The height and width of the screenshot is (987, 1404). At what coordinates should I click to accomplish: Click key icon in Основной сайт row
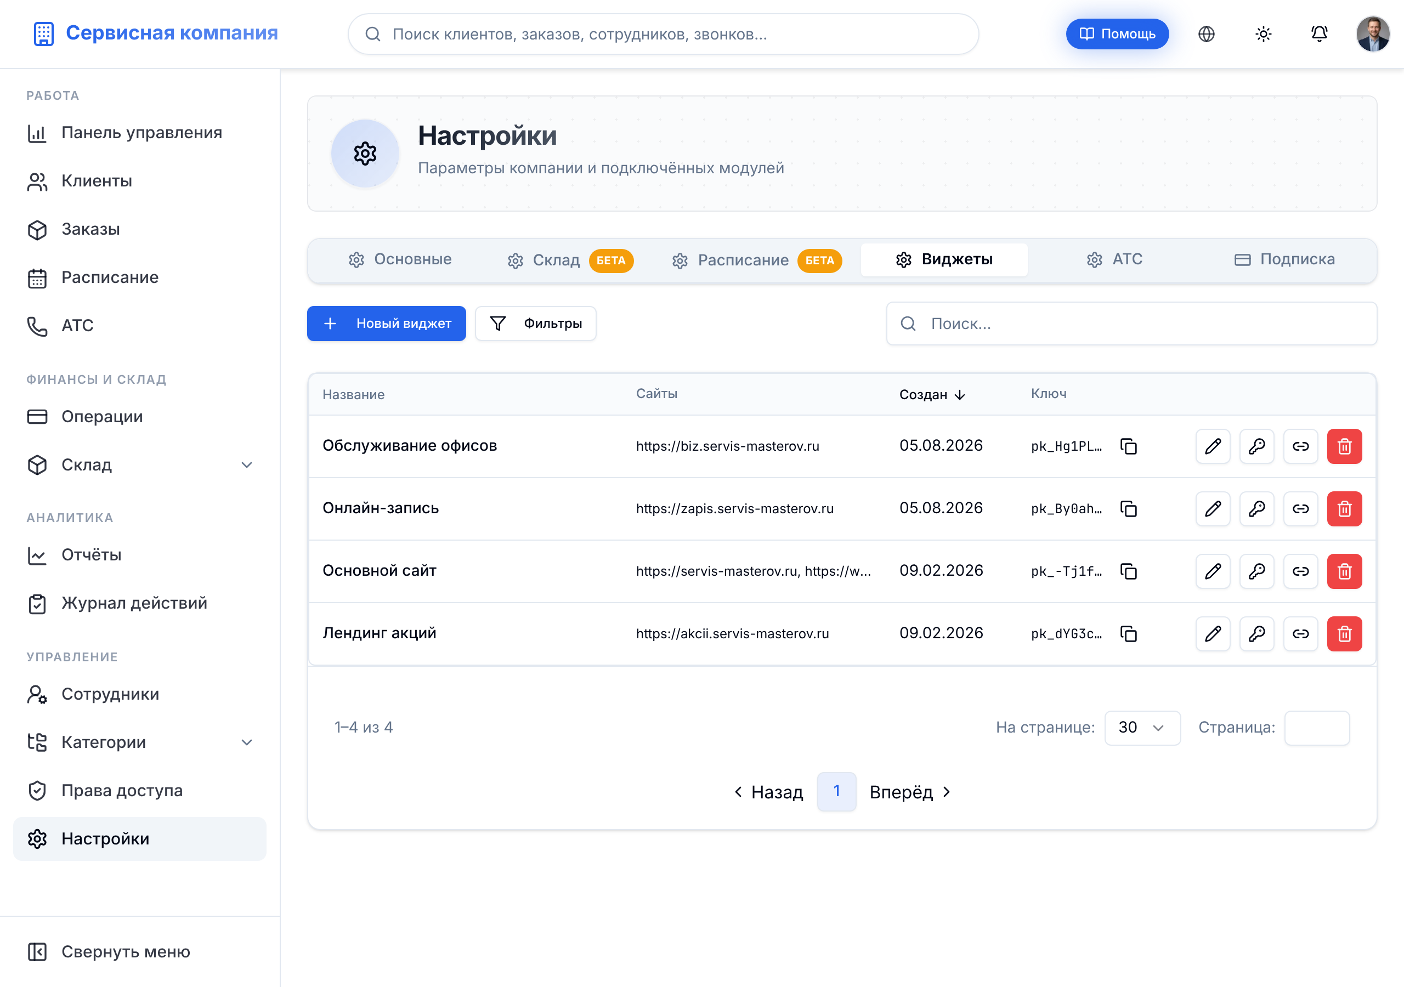click(1256, 571)
